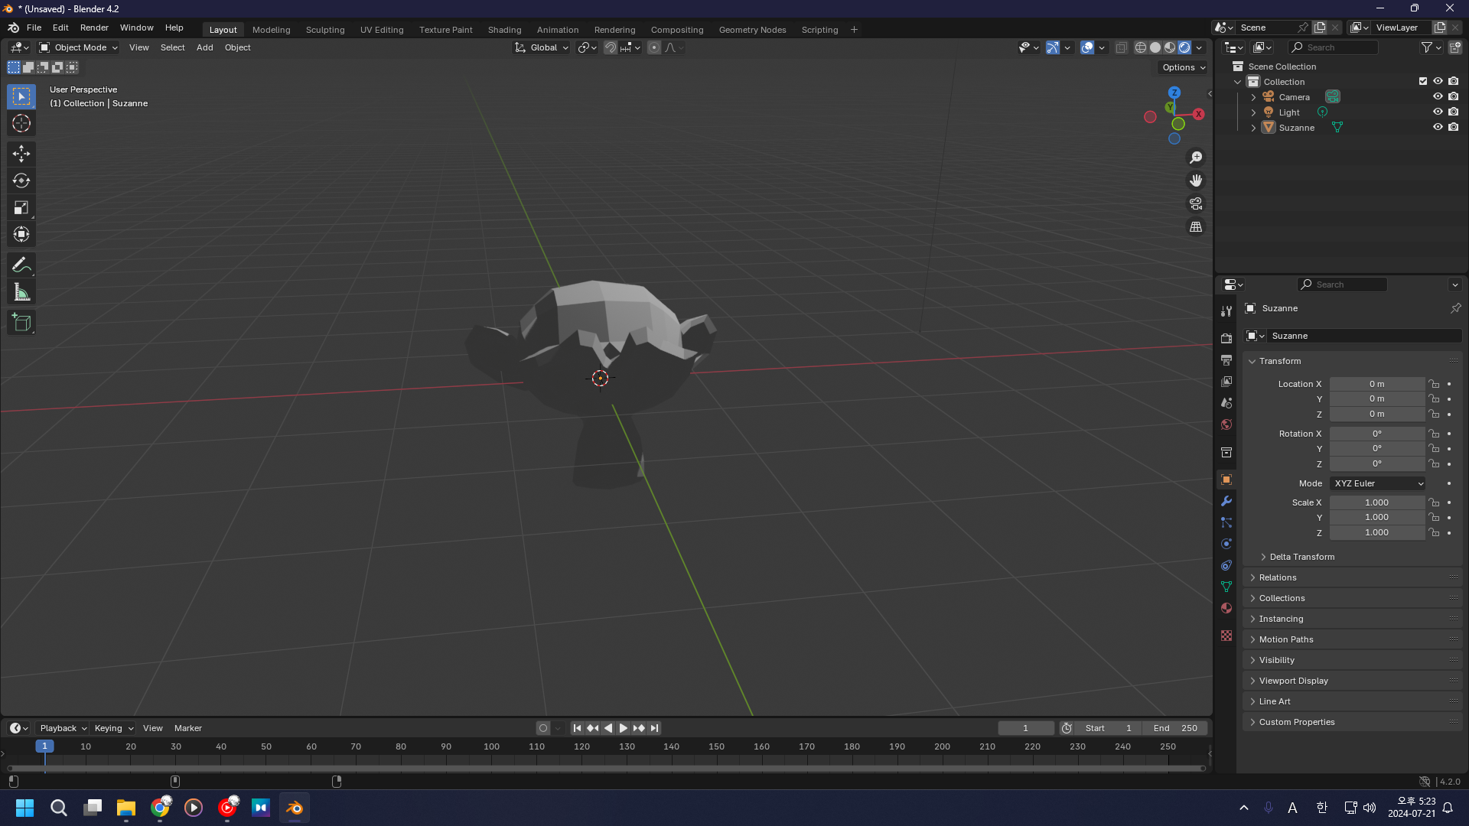The height and width of the screenshot is (826, 1469).
Task: Expand Suzanne in outliner tree
Action: click(1253, 128)
